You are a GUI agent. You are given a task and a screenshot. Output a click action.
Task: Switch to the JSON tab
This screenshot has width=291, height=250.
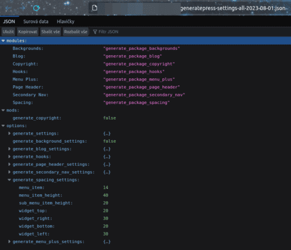[9, 21]
